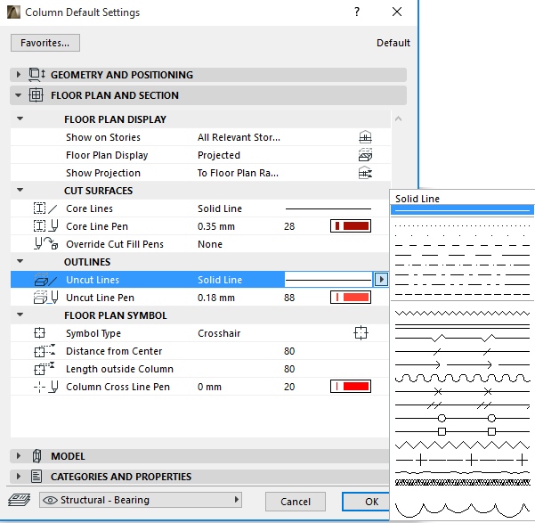Click the Core Line Pen color swatch
535x523 pixels.
[x=351, y=226]
